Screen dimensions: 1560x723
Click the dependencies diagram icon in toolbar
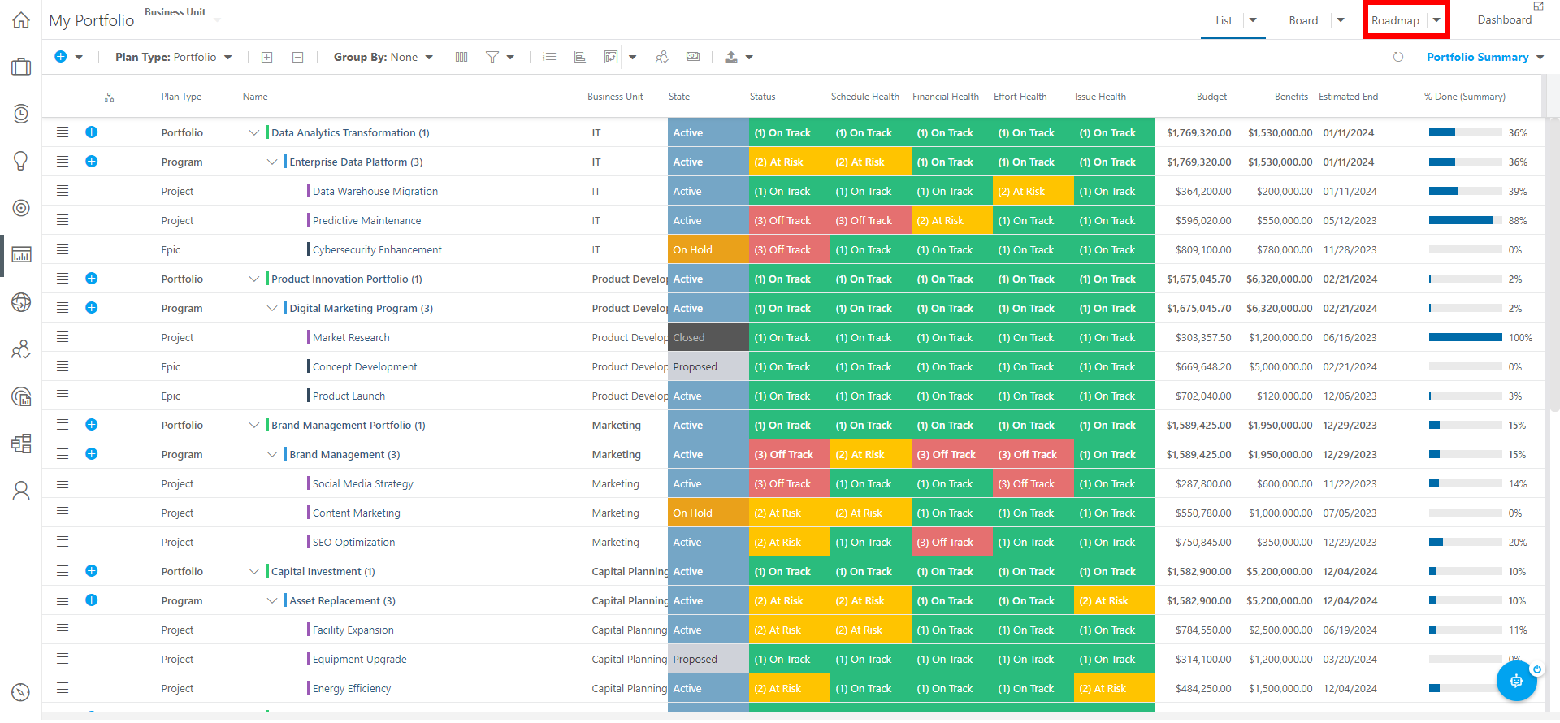(x=611, y=57)
